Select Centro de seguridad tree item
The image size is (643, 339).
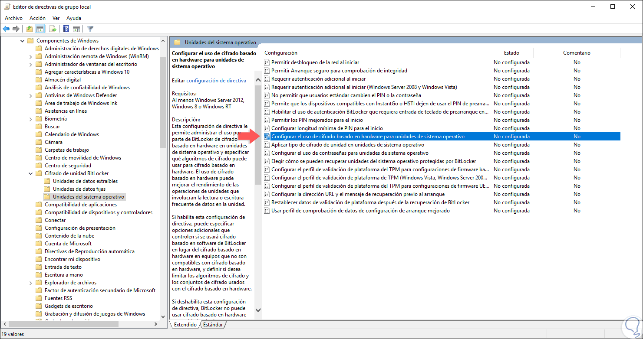(x=68, y=166)
